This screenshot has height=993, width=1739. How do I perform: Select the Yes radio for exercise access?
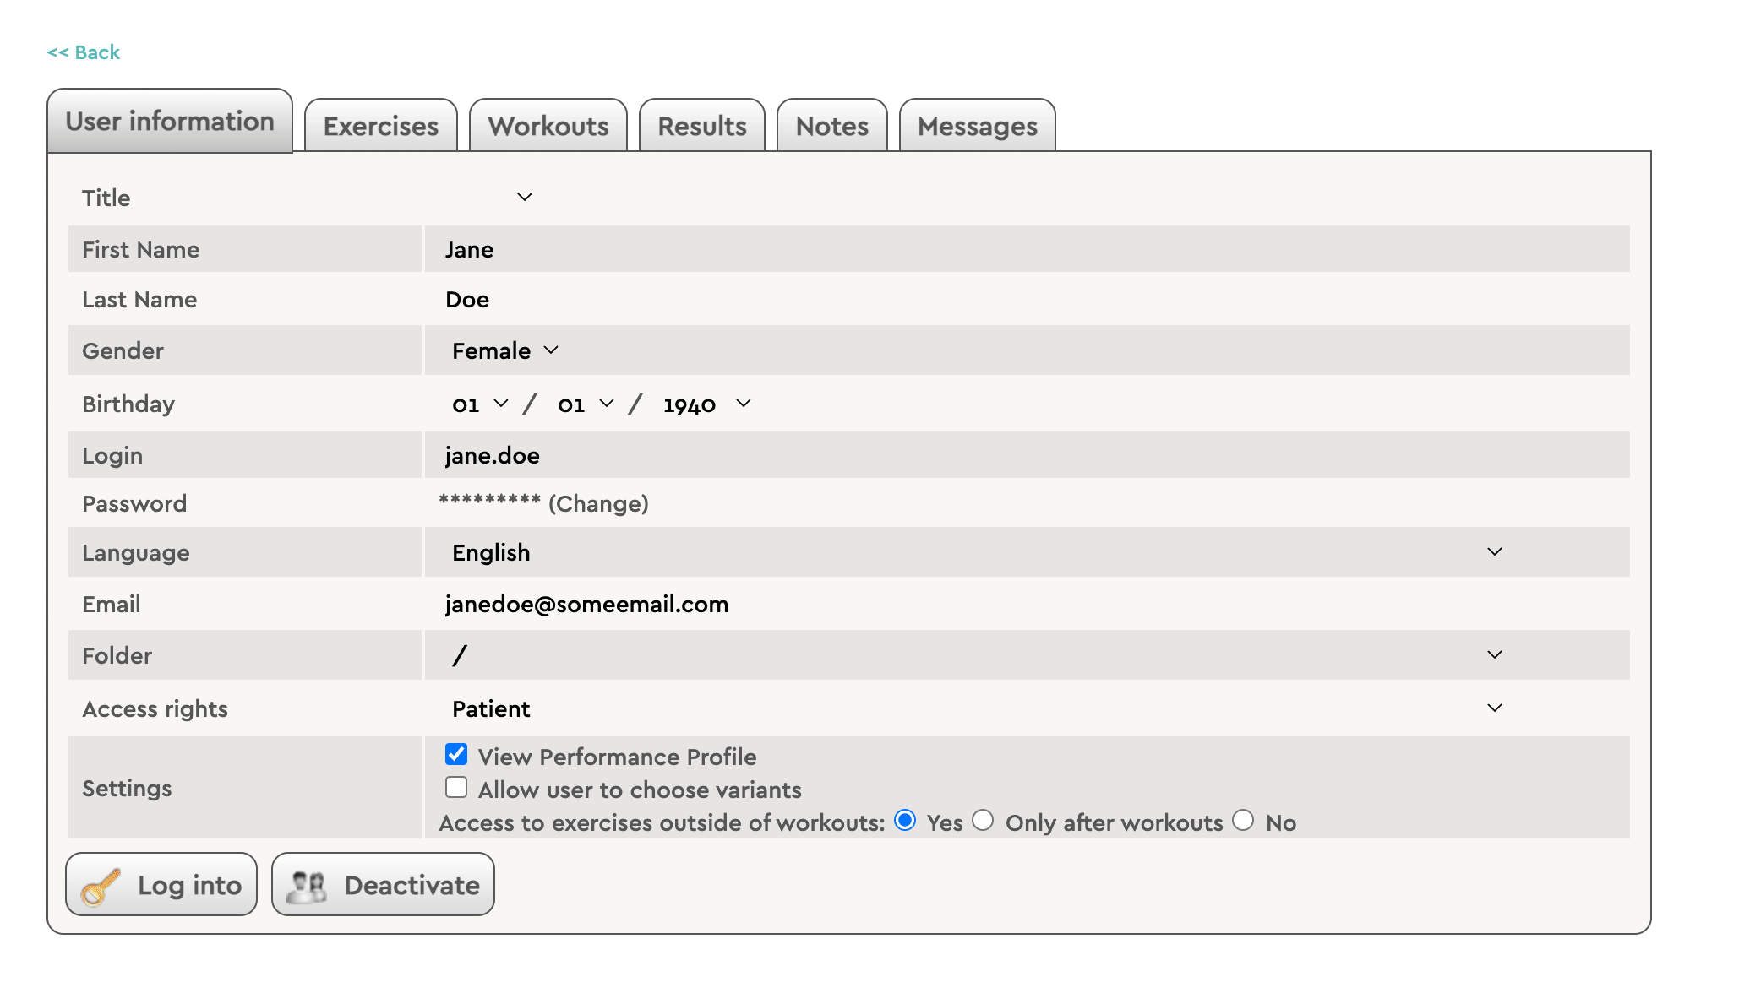coord(905,820)
